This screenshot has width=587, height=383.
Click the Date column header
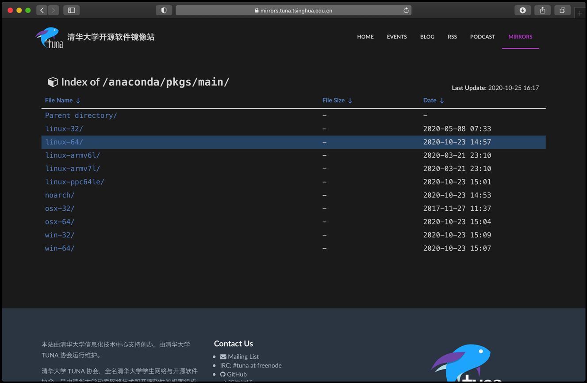(x=430, y=101)
